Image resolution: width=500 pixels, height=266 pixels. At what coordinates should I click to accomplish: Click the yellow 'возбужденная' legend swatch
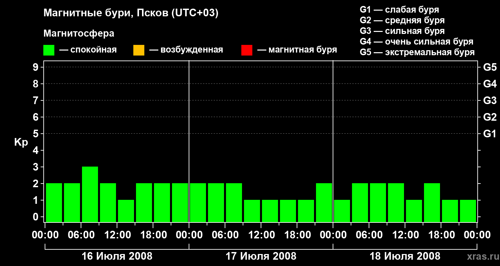139,50
